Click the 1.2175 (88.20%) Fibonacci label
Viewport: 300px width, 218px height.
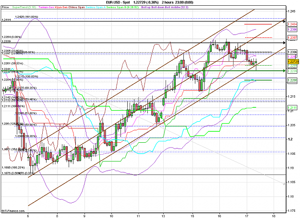click(x=26, y=88)
